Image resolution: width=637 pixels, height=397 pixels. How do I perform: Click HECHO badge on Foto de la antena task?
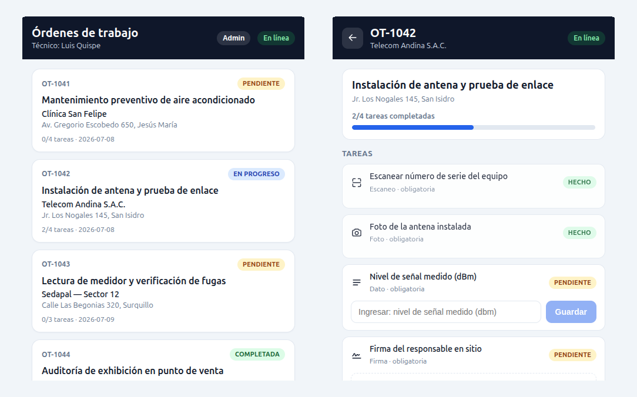coord(579,233)
